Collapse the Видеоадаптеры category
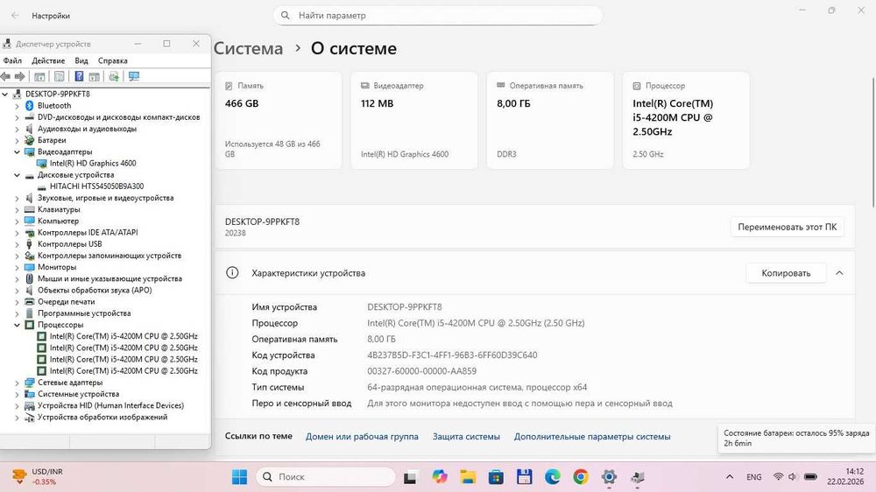The width and height of the screenshot is (876, 492). point(17,152)
